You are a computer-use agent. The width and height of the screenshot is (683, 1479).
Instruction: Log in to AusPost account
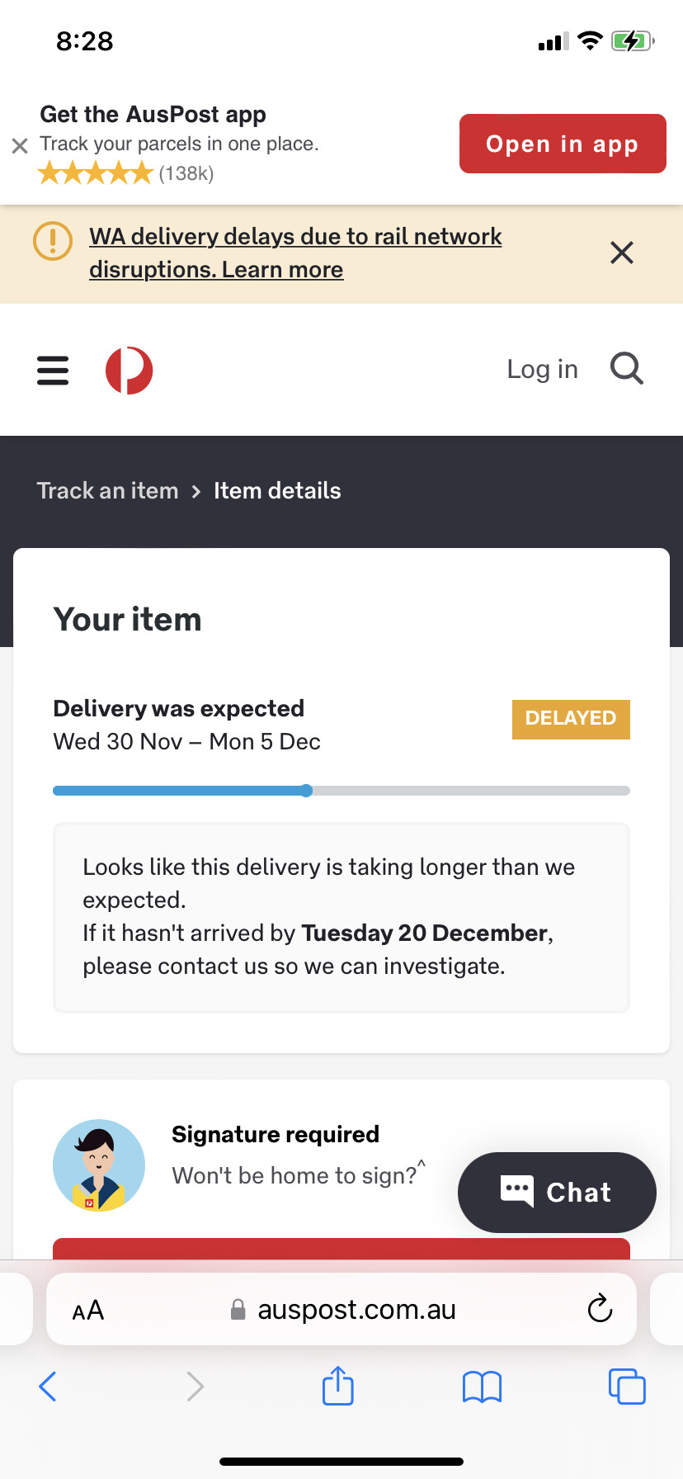click(x=543, y=369)
